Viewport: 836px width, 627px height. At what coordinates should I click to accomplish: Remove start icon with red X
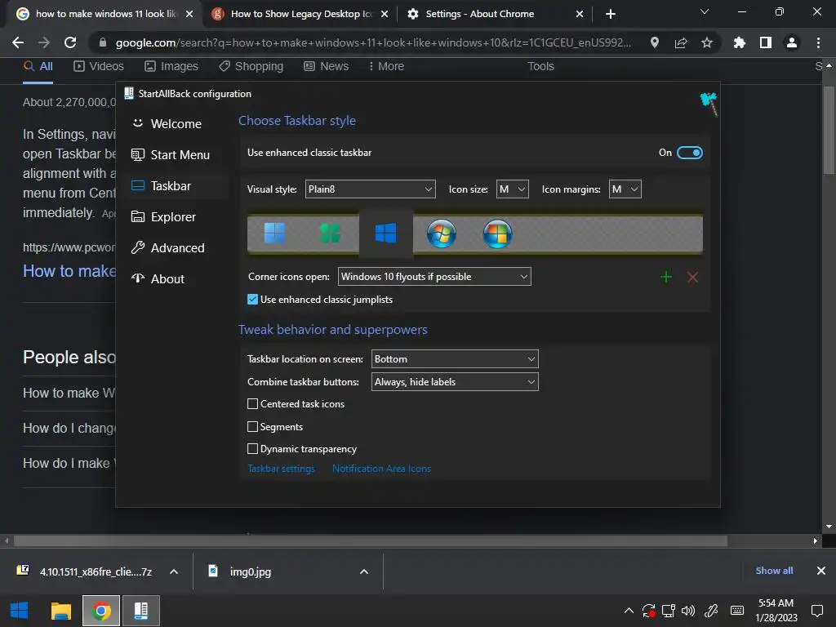pyautogui.click(x=692, y=277)
